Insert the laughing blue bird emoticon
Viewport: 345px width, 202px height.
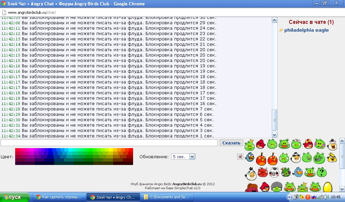coord(250,157)
